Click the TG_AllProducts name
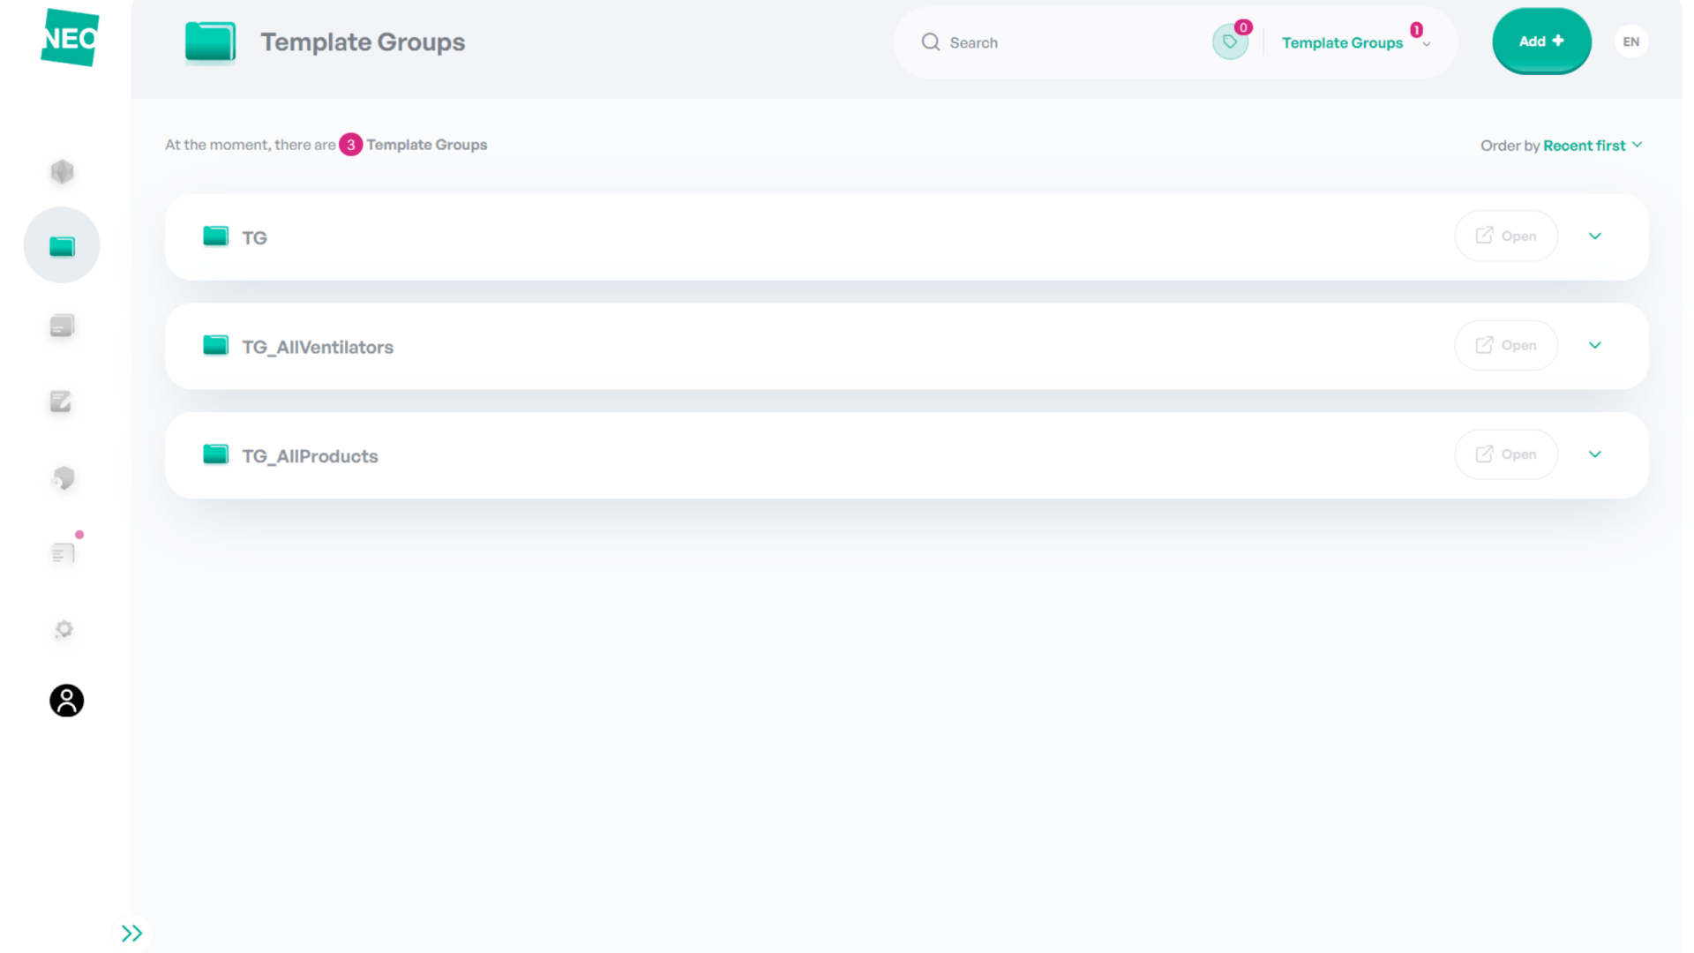 (x=310, y=456)
